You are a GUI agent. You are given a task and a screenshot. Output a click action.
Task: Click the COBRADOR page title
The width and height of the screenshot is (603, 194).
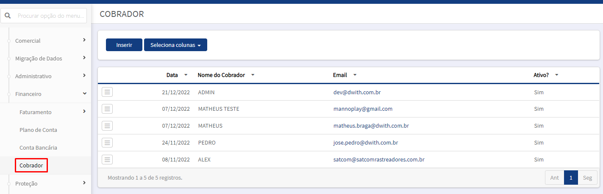click(x=122, y=14)
